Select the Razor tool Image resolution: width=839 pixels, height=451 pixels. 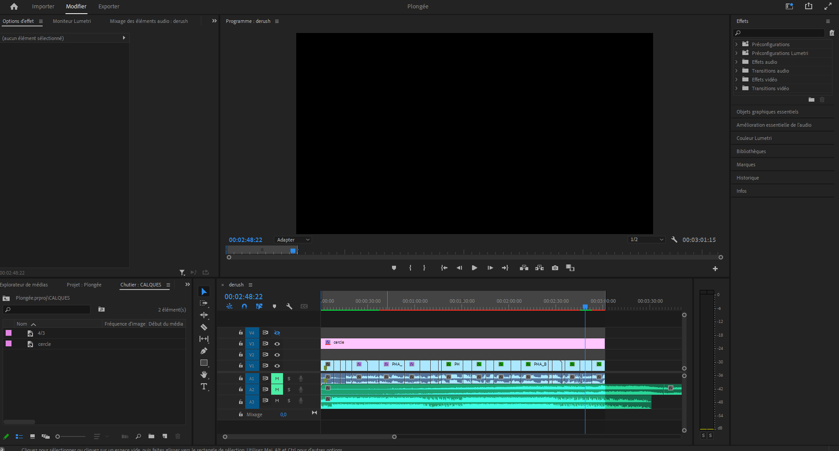[x=204, y=327]
